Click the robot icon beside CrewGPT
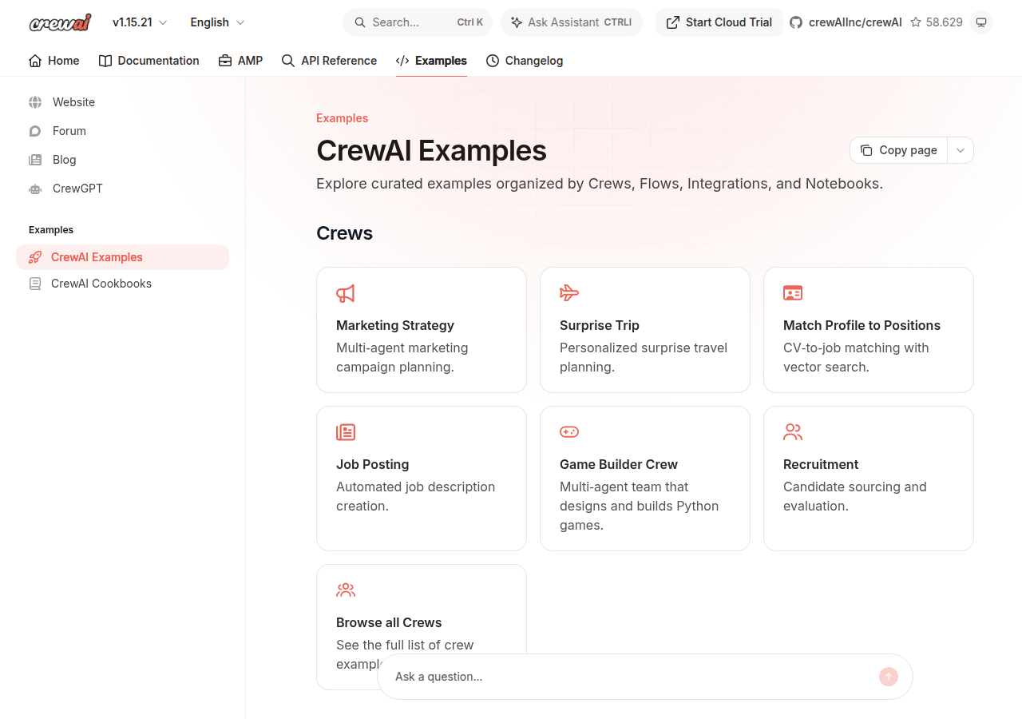The width and height of the screenshot is (1022, 719). click(x=35, y=189)
